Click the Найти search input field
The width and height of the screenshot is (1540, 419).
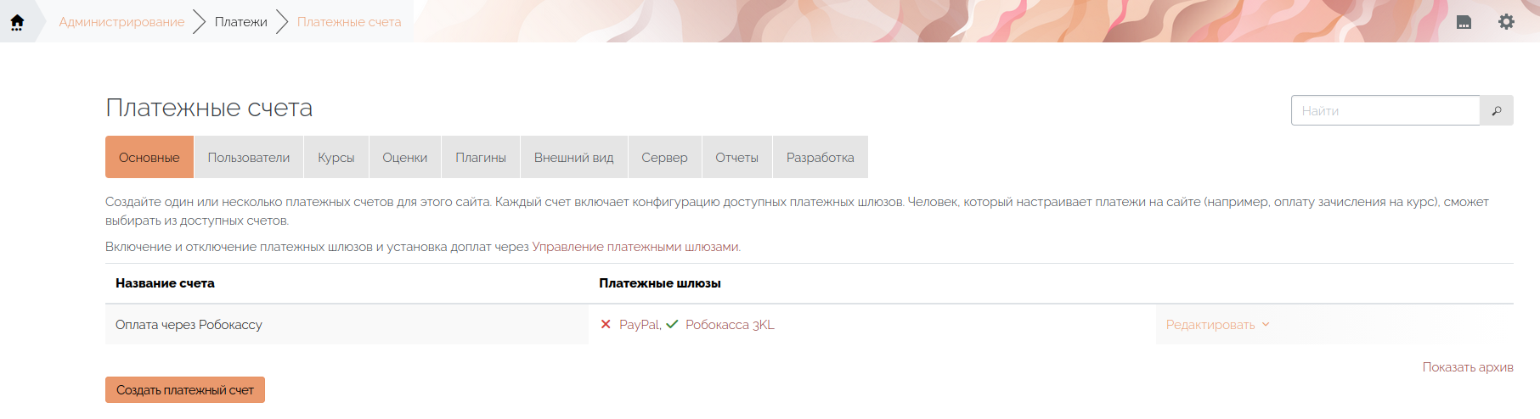tap(1385, 111)
